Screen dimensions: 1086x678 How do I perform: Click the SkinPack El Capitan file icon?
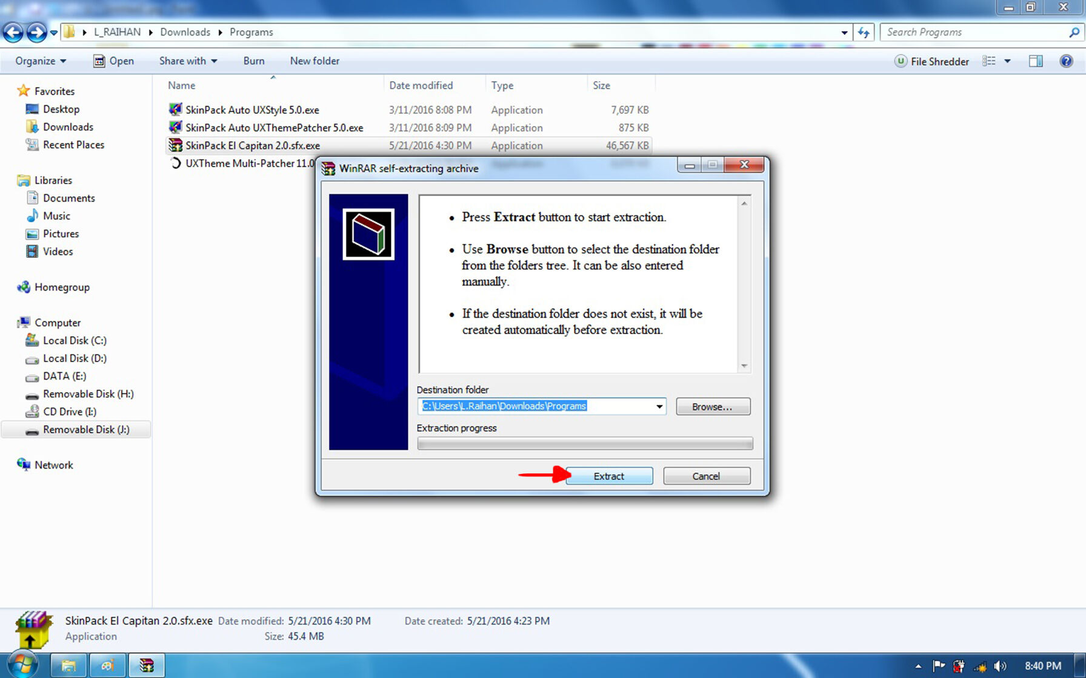(175, 145)
